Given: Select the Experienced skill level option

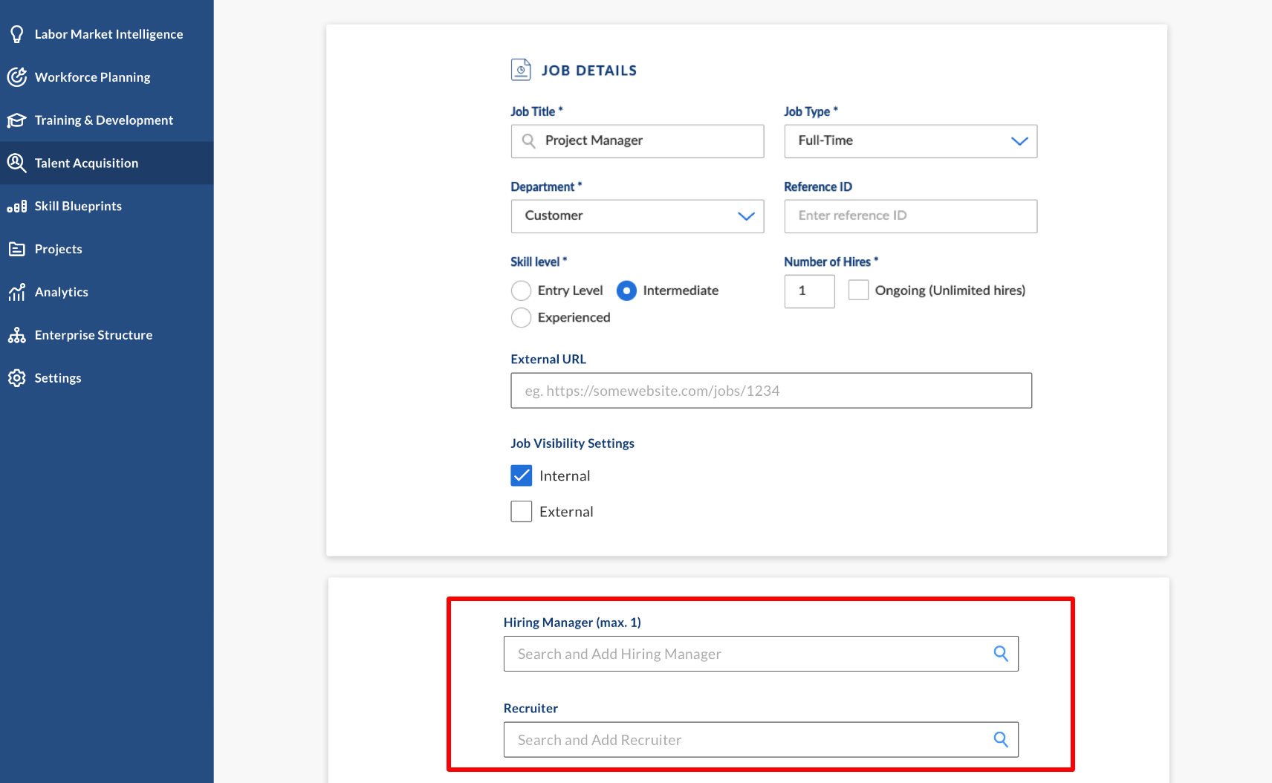Looking at the screenshot, I should click(522, 318).
